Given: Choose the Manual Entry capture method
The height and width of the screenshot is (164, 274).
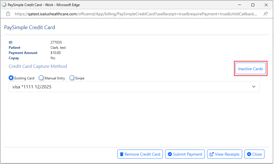Looking at the screenshot, I should [x=41, y=78].
